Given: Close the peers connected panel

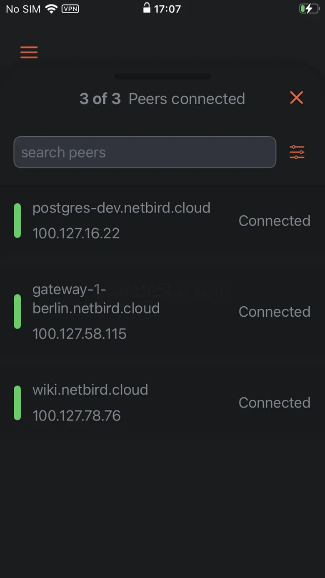Looking at the screenshot, I should tap(296, 98).
